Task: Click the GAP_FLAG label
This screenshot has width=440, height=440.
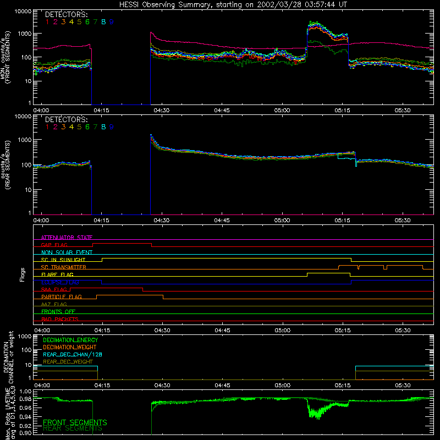Action: tap(54, 245)
